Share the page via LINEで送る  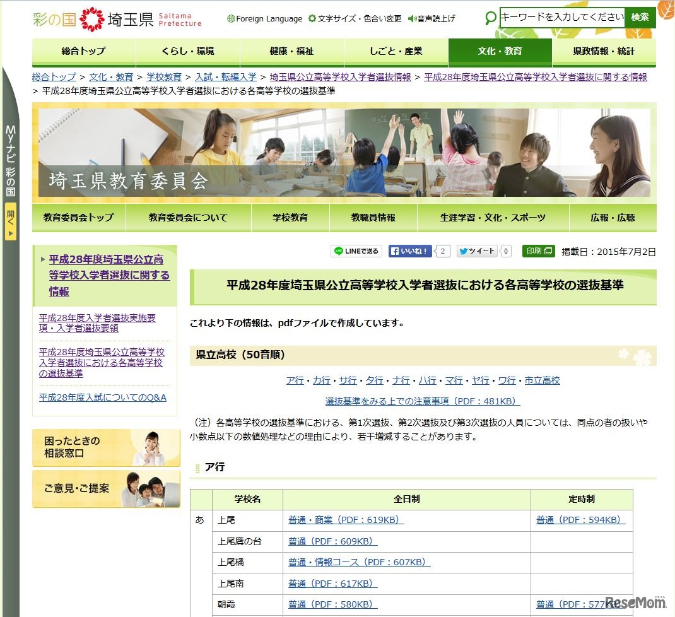356,250
